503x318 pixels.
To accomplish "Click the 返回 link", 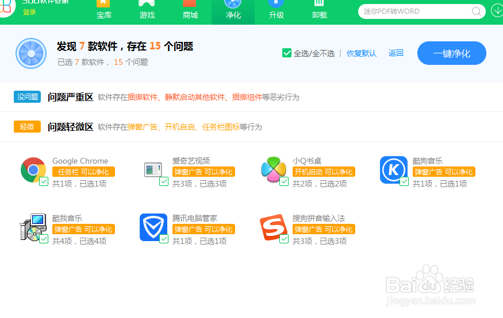I will [396, 53].
